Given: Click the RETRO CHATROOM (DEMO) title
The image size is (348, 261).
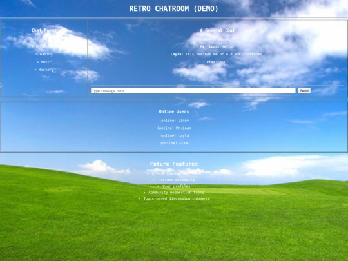Looking at the screenshot, I should coord(174,8).
